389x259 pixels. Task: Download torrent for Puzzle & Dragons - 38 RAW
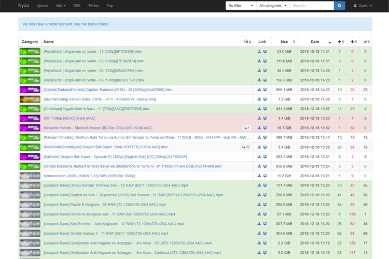point(259,205)
